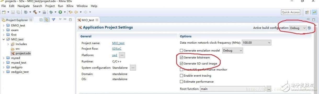Expand the EMIO_test project node
Viewport: 319px width, 94px height.
point(3,25)
